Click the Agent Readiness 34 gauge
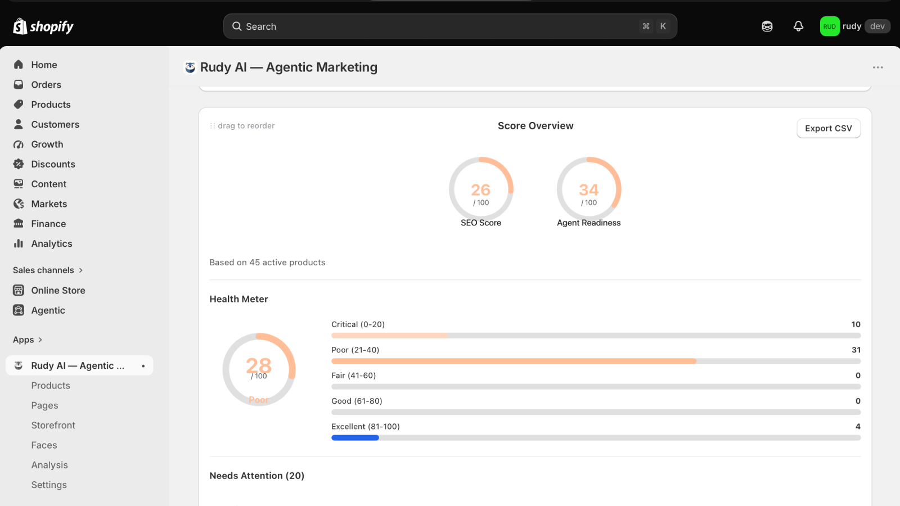This screenshot has height=506, width=900. coord(589,189)
